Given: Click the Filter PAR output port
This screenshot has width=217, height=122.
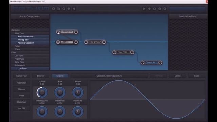Looking at the screenshot, I should coord(132,52).
